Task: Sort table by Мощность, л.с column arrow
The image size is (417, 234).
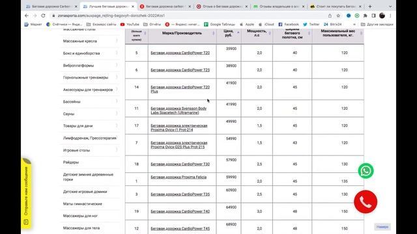Action: pos(270,33)
